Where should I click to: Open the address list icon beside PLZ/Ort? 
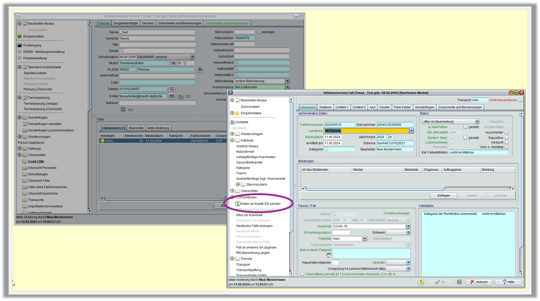tap(200, 70)
